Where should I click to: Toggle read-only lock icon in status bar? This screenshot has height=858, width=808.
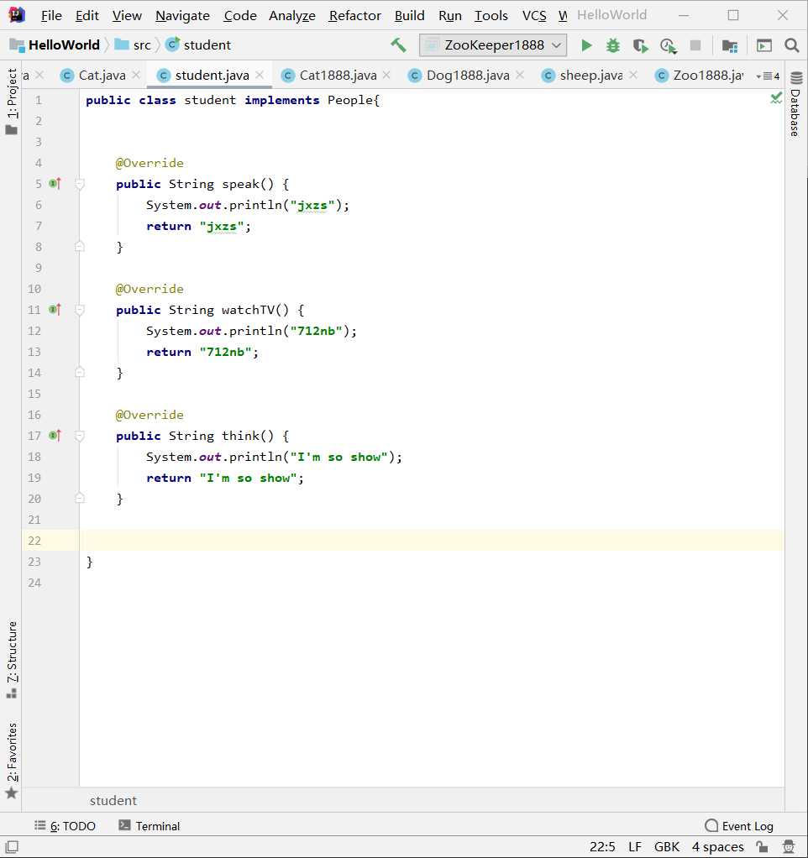click(762, 846)
